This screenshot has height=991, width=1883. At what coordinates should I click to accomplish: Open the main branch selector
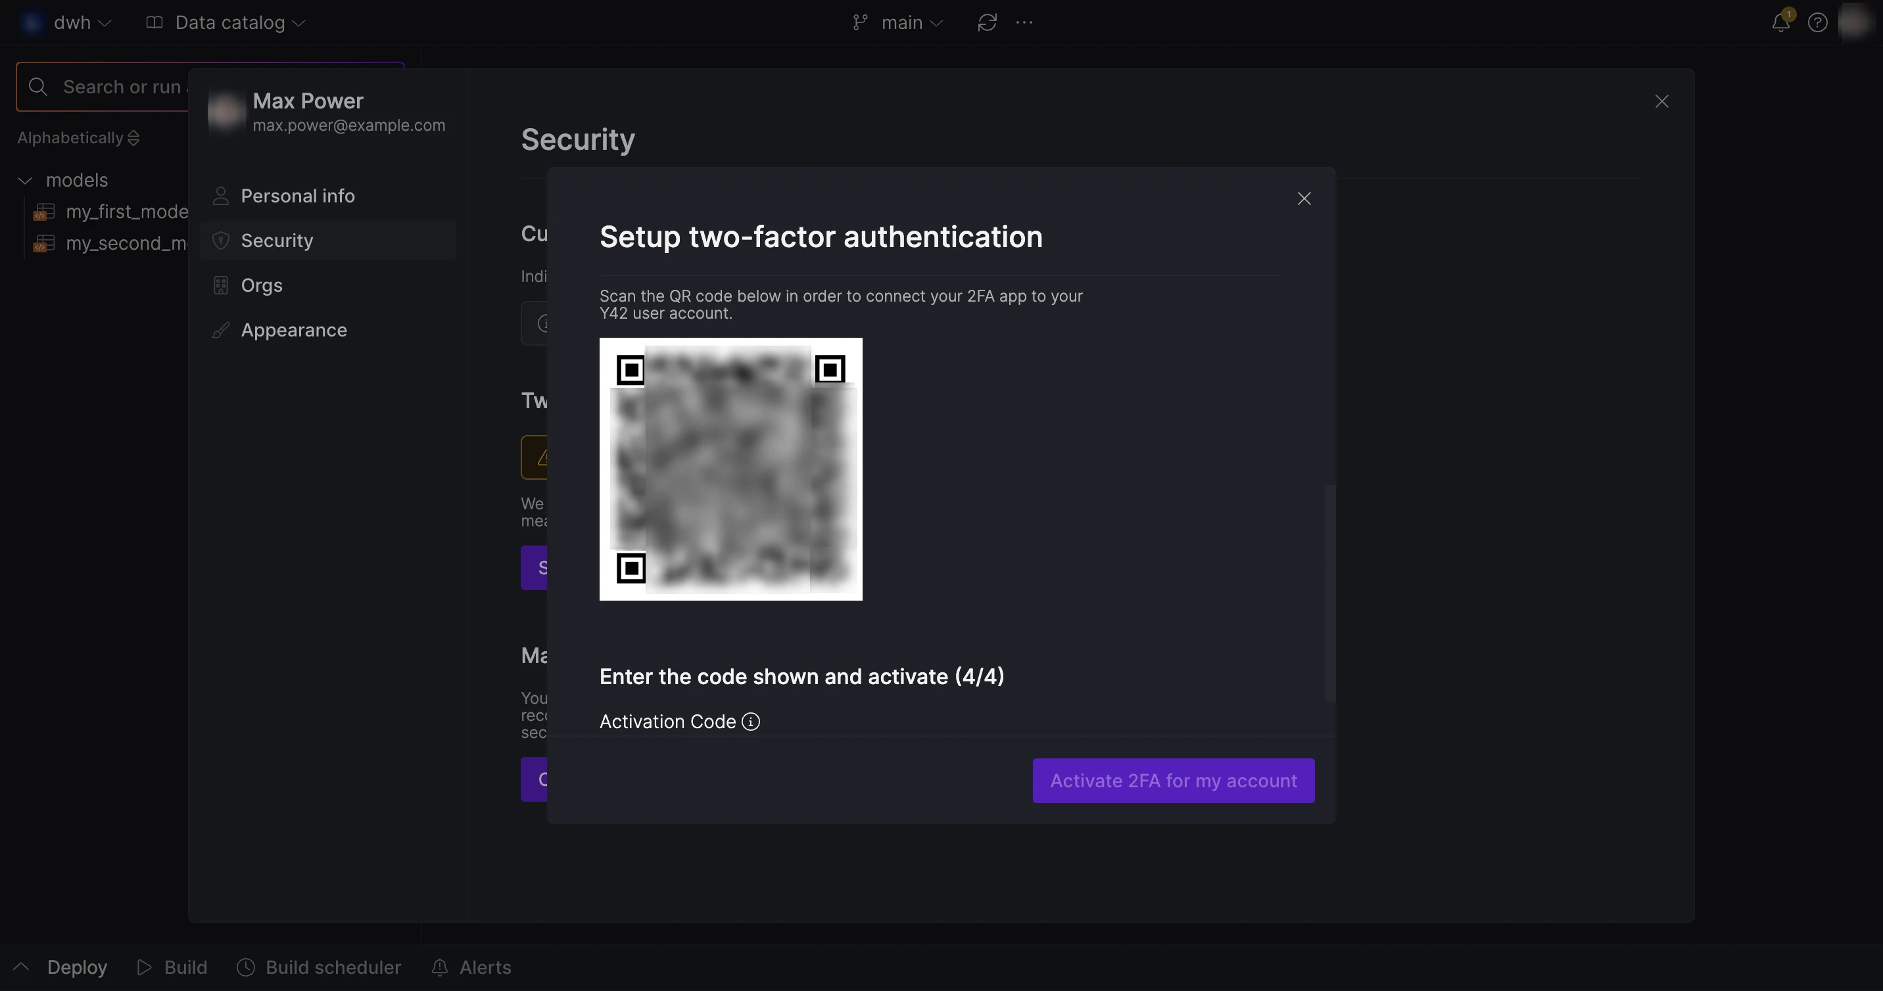coord(897,22)
